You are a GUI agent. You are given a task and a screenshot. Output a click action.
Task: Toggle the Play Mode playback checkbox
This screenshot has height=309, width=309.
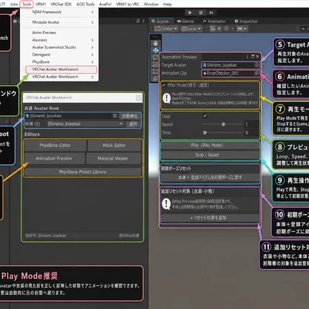pyautogui.click(x=164, y=85)
